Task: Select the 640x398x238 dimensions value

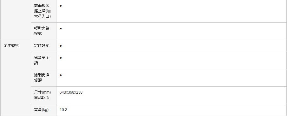Action: (x=71, y=92)
